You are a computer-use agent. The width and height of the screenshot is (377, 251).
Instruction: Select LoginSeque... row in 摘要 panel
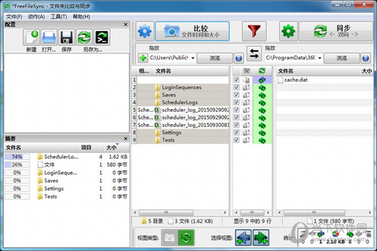click(67, 173)
